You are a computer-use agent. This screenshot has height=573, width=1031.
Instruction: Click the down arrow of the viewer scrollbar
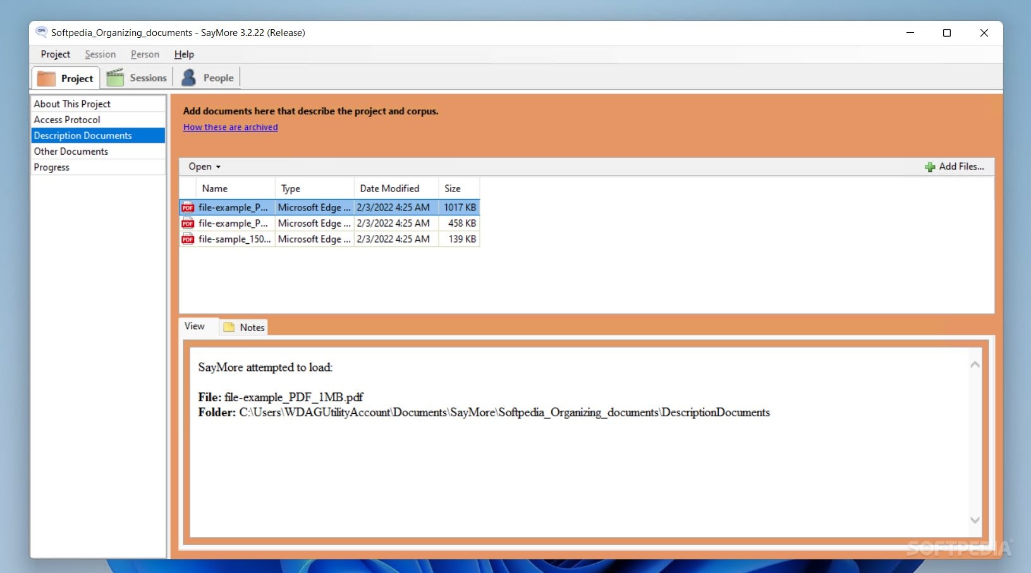coord(975,520)
